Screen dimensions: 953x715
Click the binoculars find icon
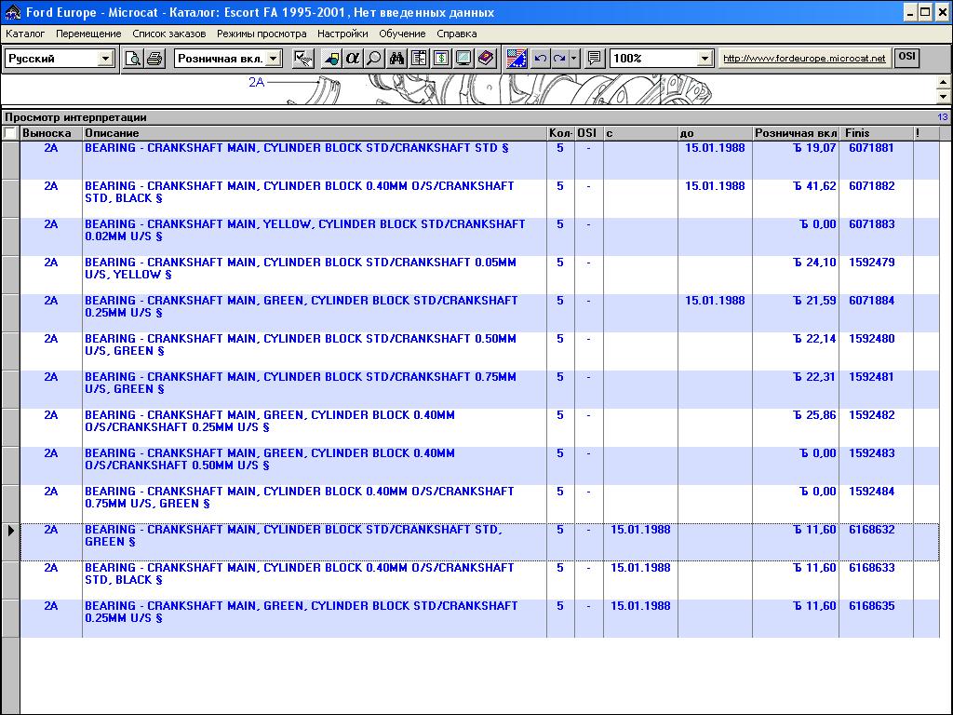(397, 59)
